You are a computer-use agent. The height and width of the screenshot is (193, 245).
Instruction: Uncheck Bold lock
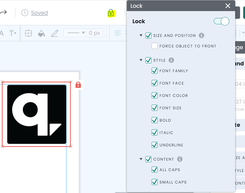[155, 120]
